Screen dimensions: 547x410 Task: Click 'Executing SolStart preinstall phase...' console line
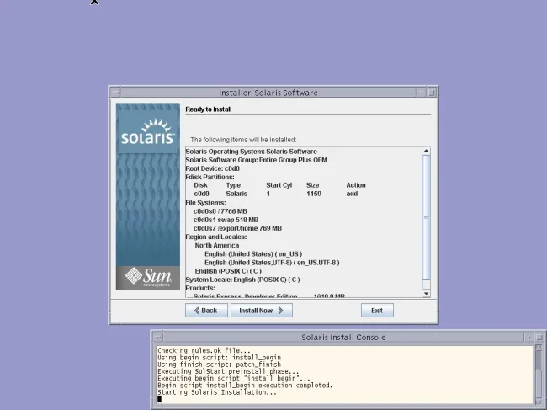point(228,371)
